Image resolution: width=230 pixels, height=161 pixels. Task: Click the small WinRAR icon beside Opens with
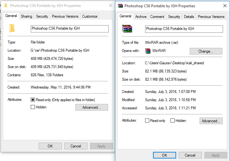coord(148,51)
